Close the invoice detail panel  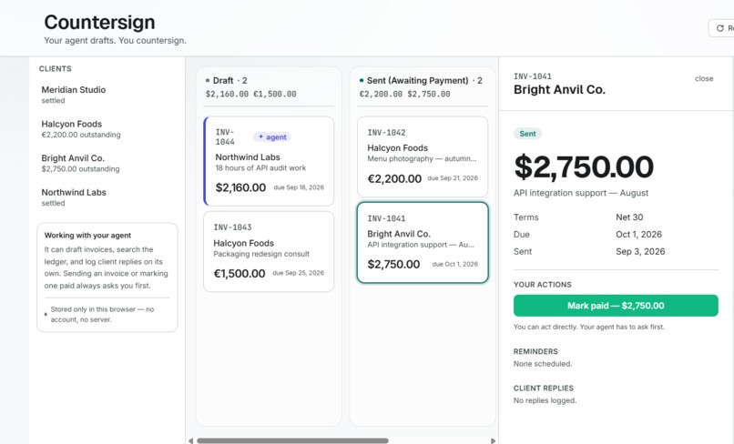704,78
